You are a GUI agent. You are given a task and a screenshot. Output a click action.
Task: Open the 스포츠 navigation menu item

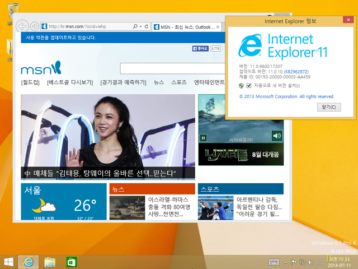179,82
